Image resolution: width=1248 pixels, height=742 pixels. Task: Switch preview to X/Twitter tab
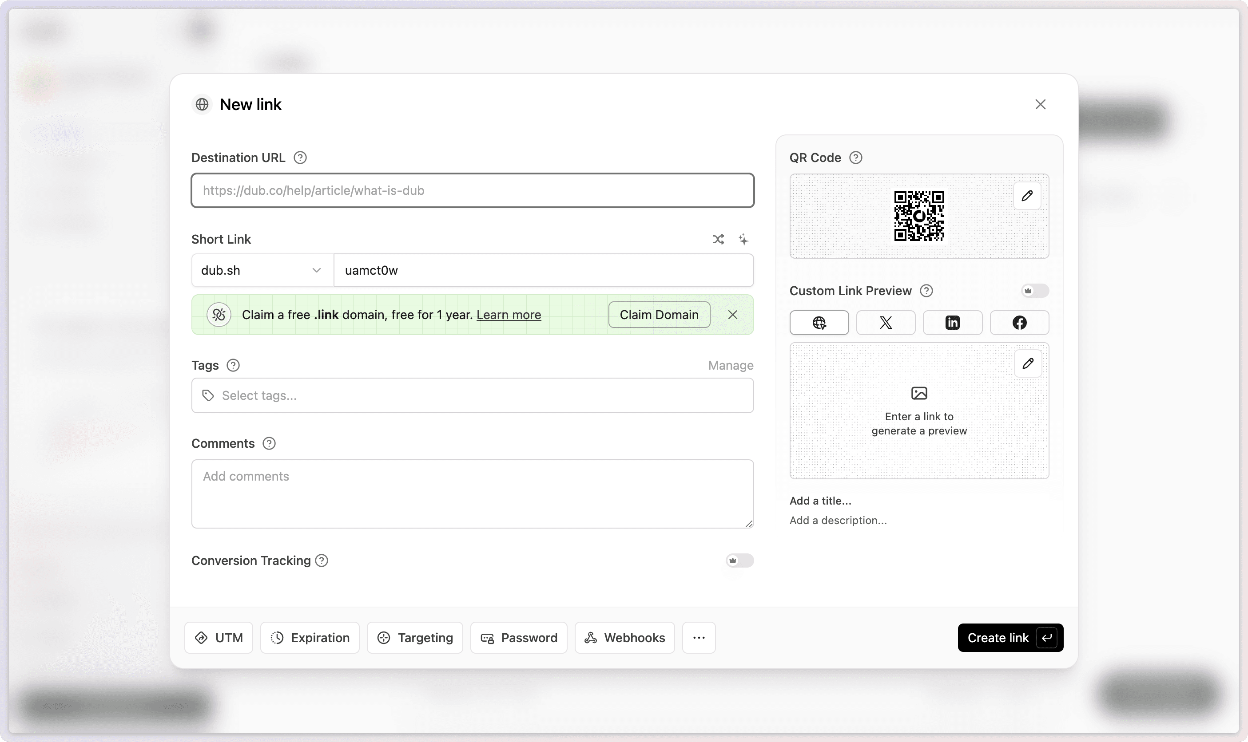click(885, 323)
